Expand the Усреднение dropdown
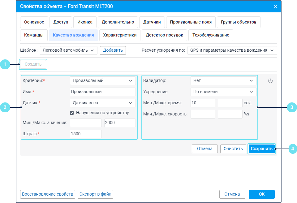 (x=223, y=92)
